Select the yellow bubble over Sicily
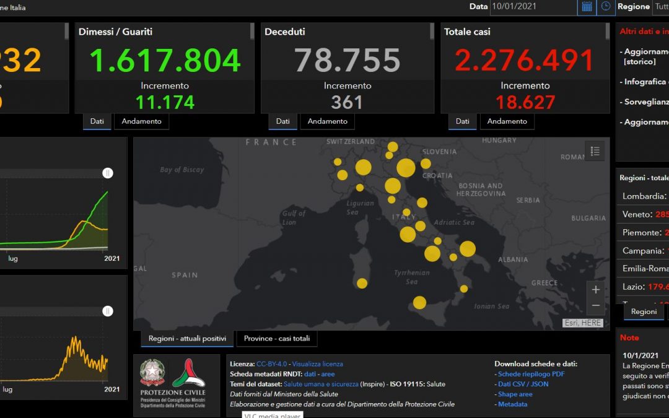 click(x=419, y=302)
